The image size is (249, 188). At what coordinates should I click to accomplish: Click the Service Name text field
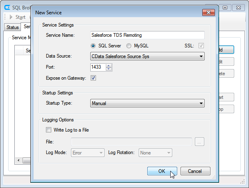click(147, 35)
